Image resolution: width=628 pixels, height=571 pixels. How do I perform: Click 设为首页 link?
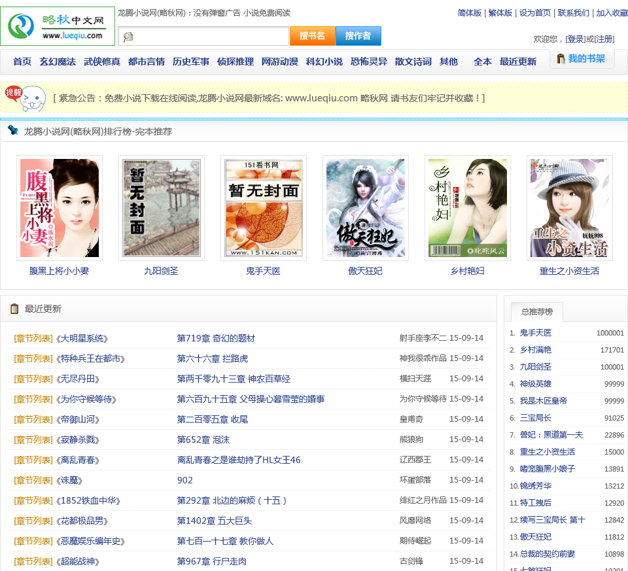pos(534,13)
